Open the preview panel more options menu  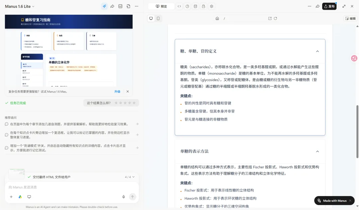pos(309,6)
